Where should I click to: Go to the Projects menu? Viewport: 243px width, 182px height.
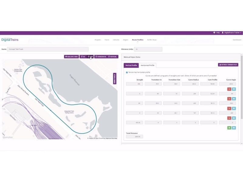tap(98, 40)
